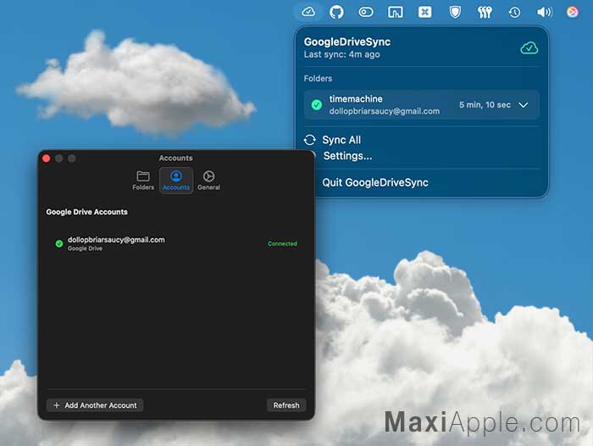Close the Accounts window with red button
Image resolution: width=593 pixels, height=446 pixels.
[x=47, y=159]
